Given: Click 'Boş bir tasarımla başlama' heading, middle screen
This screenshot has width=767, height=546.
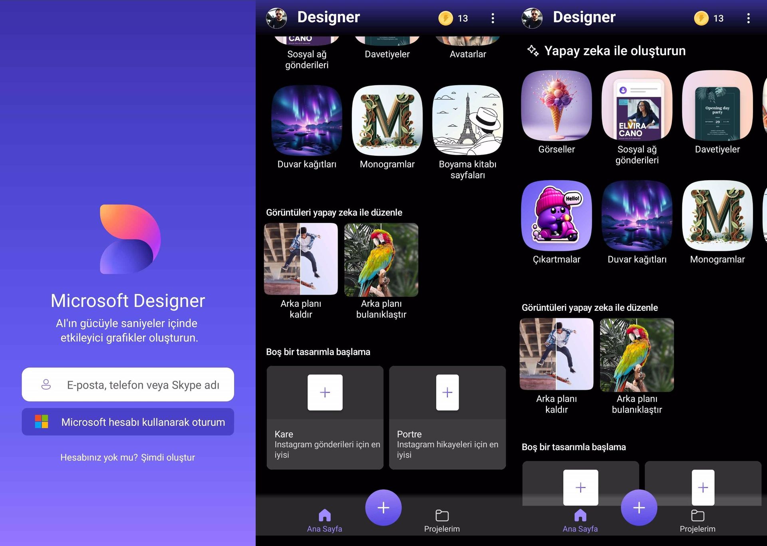Looking at the screenshot, I should pos(318,352).
